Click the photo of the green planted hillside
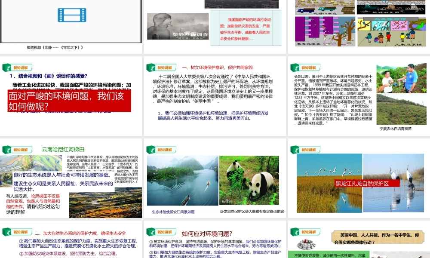 pos(402,109)
